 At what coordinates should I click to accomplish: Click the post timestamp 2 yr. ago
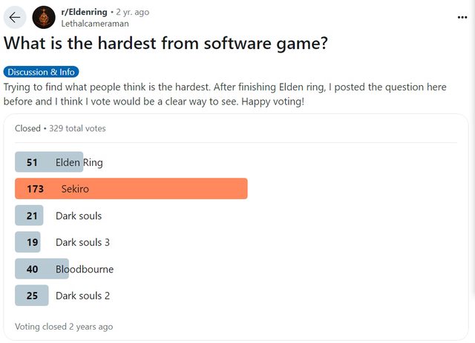click(132, 12)
